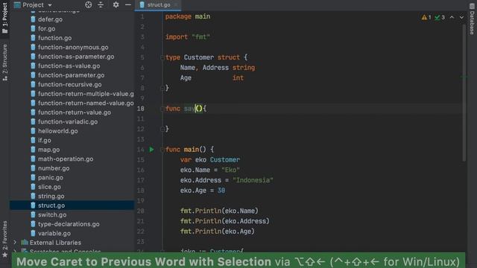This screenshot has width=477, height=268.
Task: Fold the say function at line 10
Action: (x=162, y=109)
